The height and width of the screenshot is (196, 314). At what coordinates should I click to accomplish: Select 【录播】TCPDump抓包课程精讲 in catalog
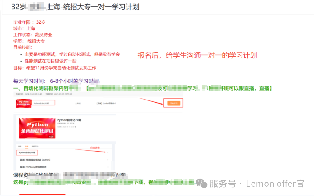33,167
